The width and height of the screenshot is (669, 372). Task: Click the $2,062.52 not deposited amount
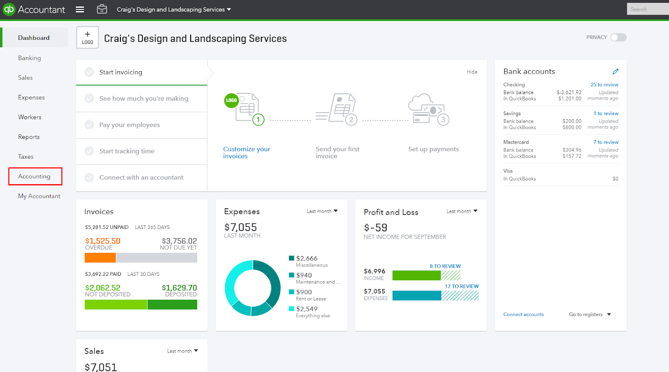(x=103, y=288)
